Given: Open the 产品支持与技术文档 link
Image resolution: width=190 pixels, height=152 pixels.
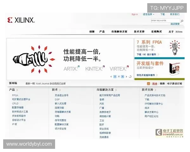Looking at the screenshot, I should pyautogui.click(x=155, y=95).
